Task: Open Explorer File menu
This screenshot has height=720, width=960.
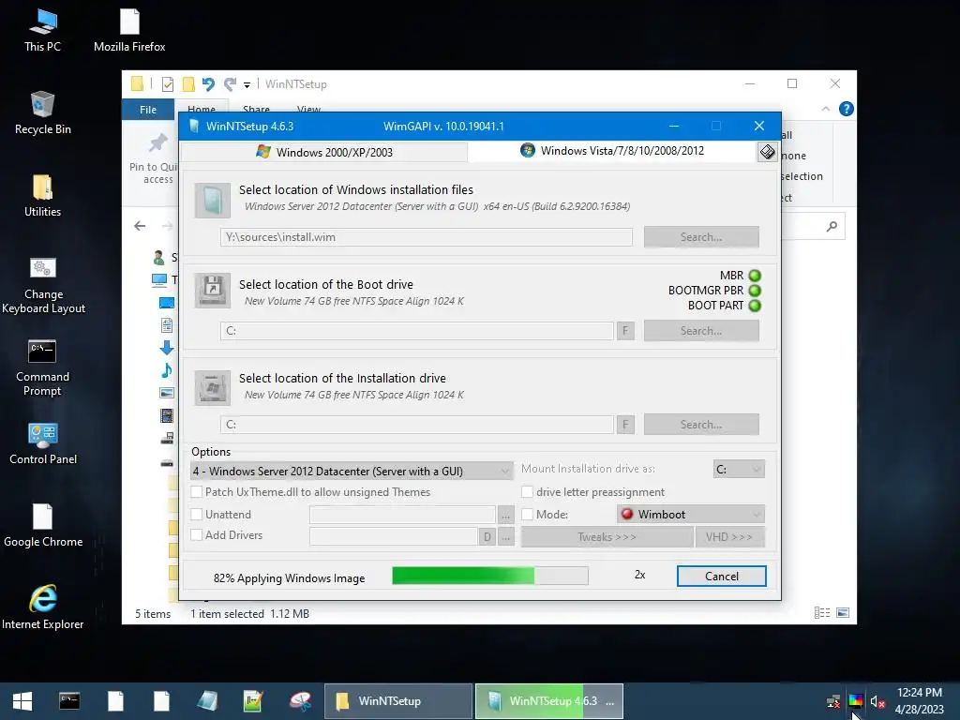Action: (x=148, y=110)
